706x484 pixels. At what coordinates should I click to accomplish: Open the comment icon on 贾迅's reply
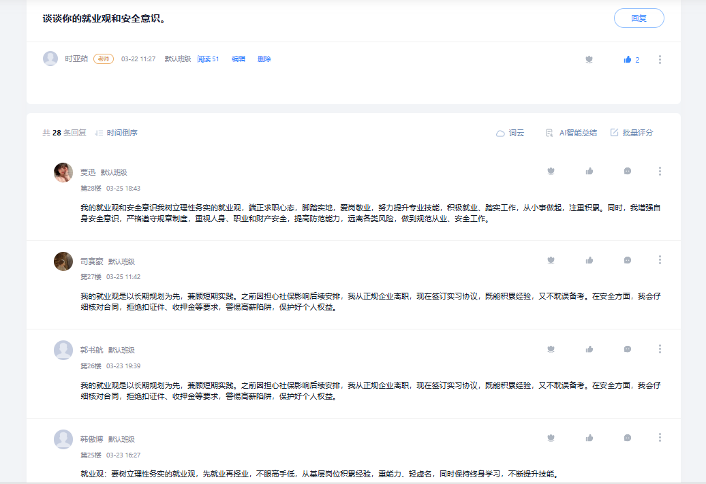(x=627, y=171)
